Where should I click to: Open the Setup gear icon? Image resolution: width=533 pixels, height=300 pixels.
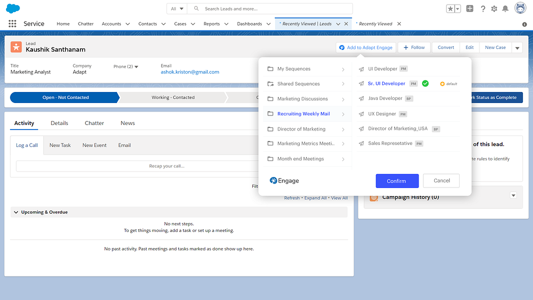[494, 9]
